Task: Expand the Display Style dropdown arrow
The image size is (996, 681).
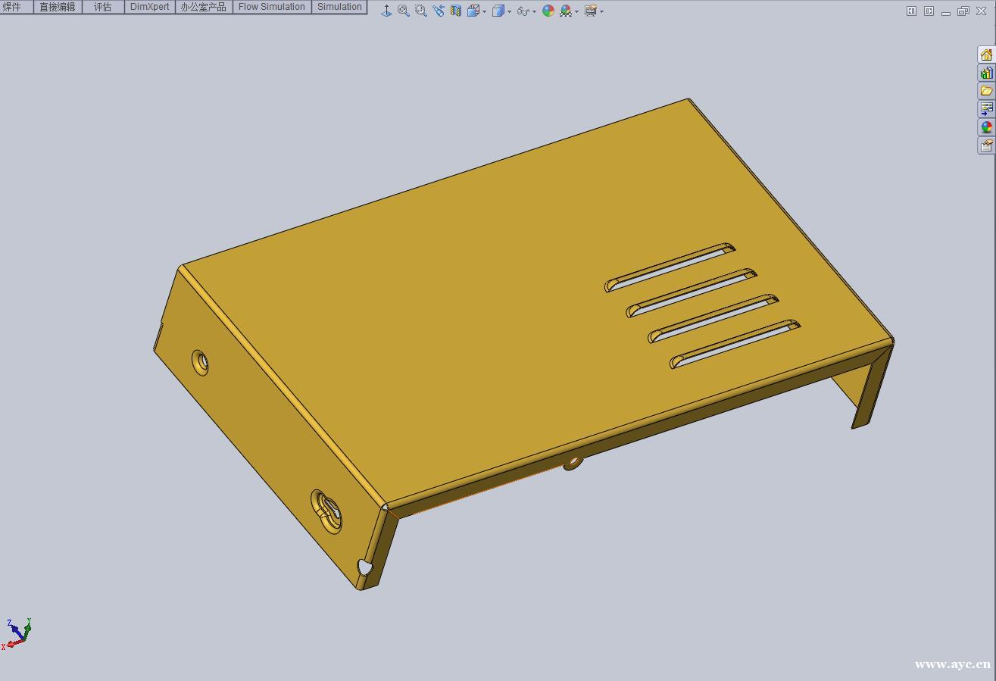Action: [x=509, y=11]
